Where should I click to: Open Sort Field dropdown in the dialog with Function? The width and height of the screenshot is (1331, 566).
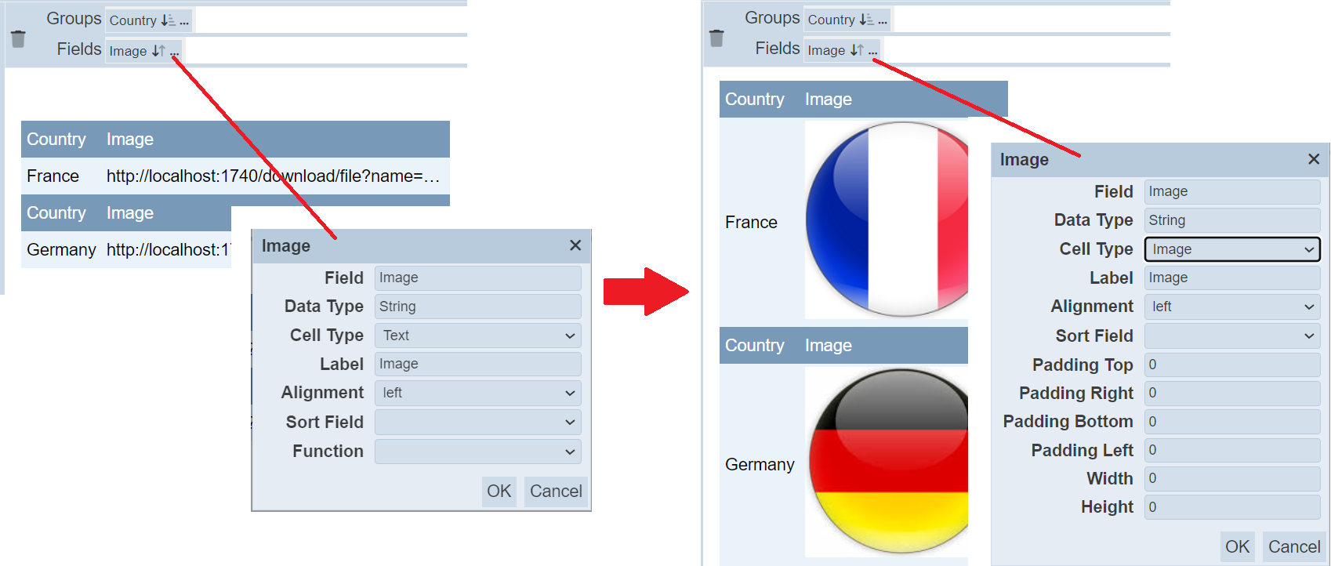point(477,422)
